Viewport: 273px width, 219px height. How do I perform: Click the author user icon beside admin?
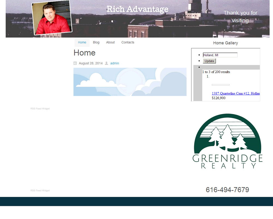(x=106, y=63)
